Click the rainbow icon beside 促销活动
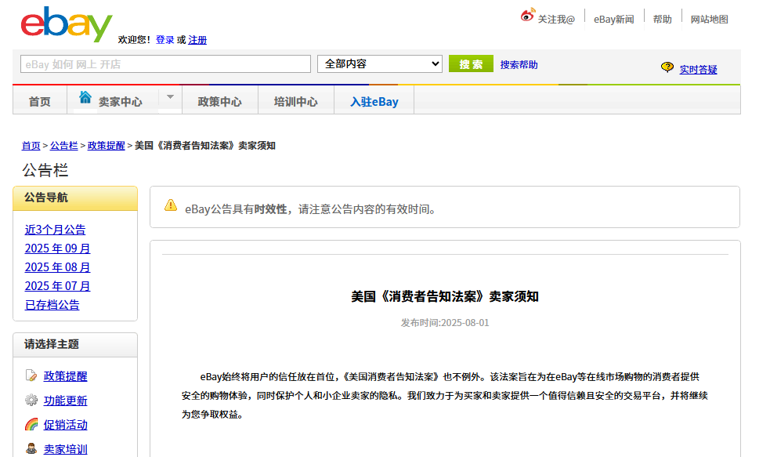770x457 pixels. [31, 424]
